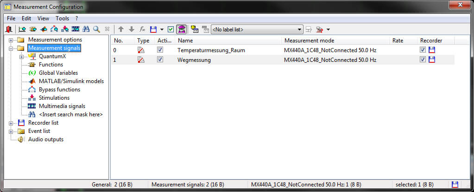474x192 pixels.
Task: Expand the Event list node
Action: tap(11, 132)
